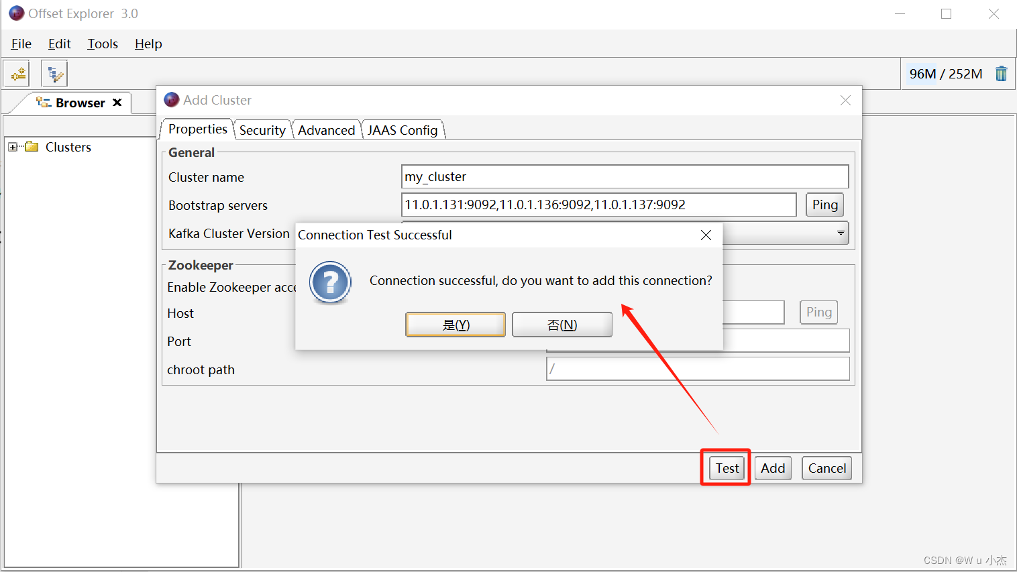Click the Offset Explorer app logo icon
This screenshot has width=1017, height=572.
pyautogui.click(x=16, y=13)
